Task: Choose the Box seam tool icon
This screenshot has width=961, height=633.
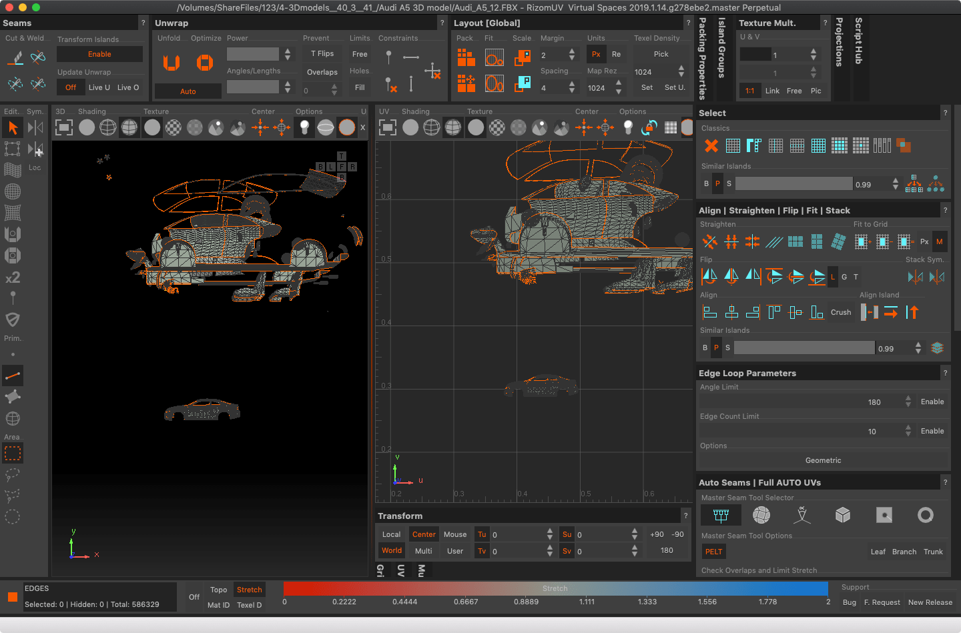Action: tap(843, 515)
